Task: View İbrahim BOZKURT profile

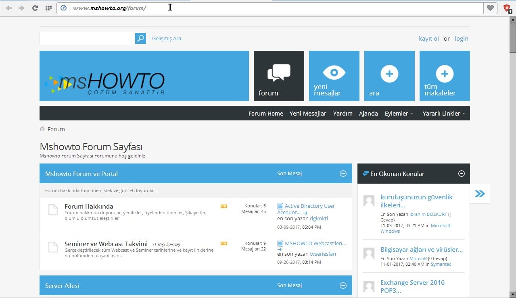Action: click(x=428, y=214)
